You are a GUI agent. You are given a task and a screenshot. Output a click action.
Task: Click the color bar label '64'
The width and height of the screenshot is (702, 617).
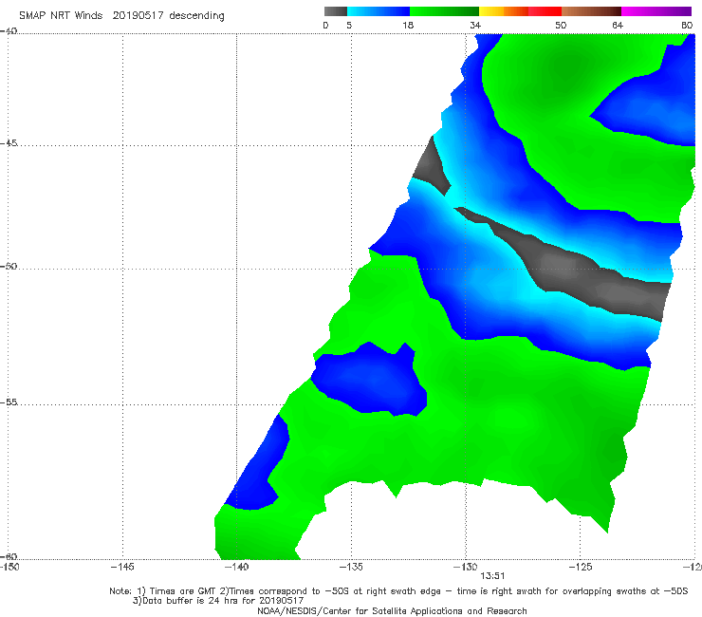point(618,26)
